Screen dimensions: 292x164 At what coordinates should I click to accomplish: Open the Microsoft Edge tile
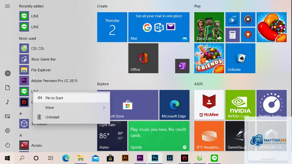[175, 105]
